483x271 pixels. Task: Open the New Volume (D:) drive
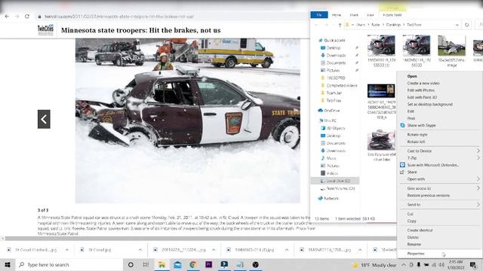click(x=340, y=188)
